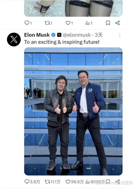Viewport: 136px width, 189px height.
Task: Bookmark the top post
Action: (x=108, y=23)
